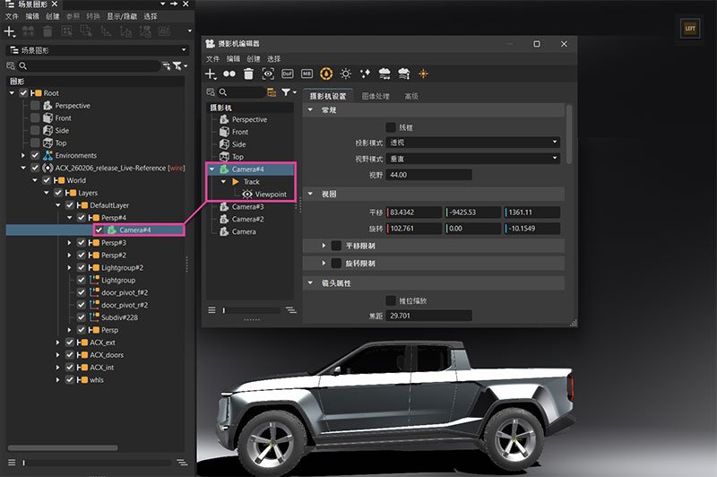Toggle the Environments checkbox
This screenshot has width=717, height=477.
35,155
